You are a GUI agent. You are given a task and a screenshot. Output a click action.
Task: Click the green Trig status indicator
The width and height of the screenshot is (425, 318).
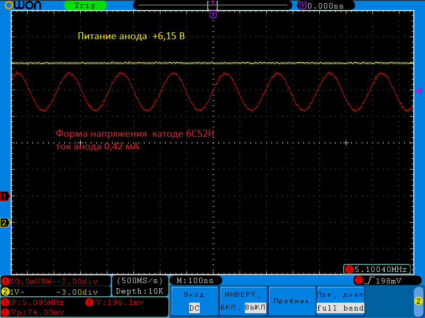click(85, 5)
